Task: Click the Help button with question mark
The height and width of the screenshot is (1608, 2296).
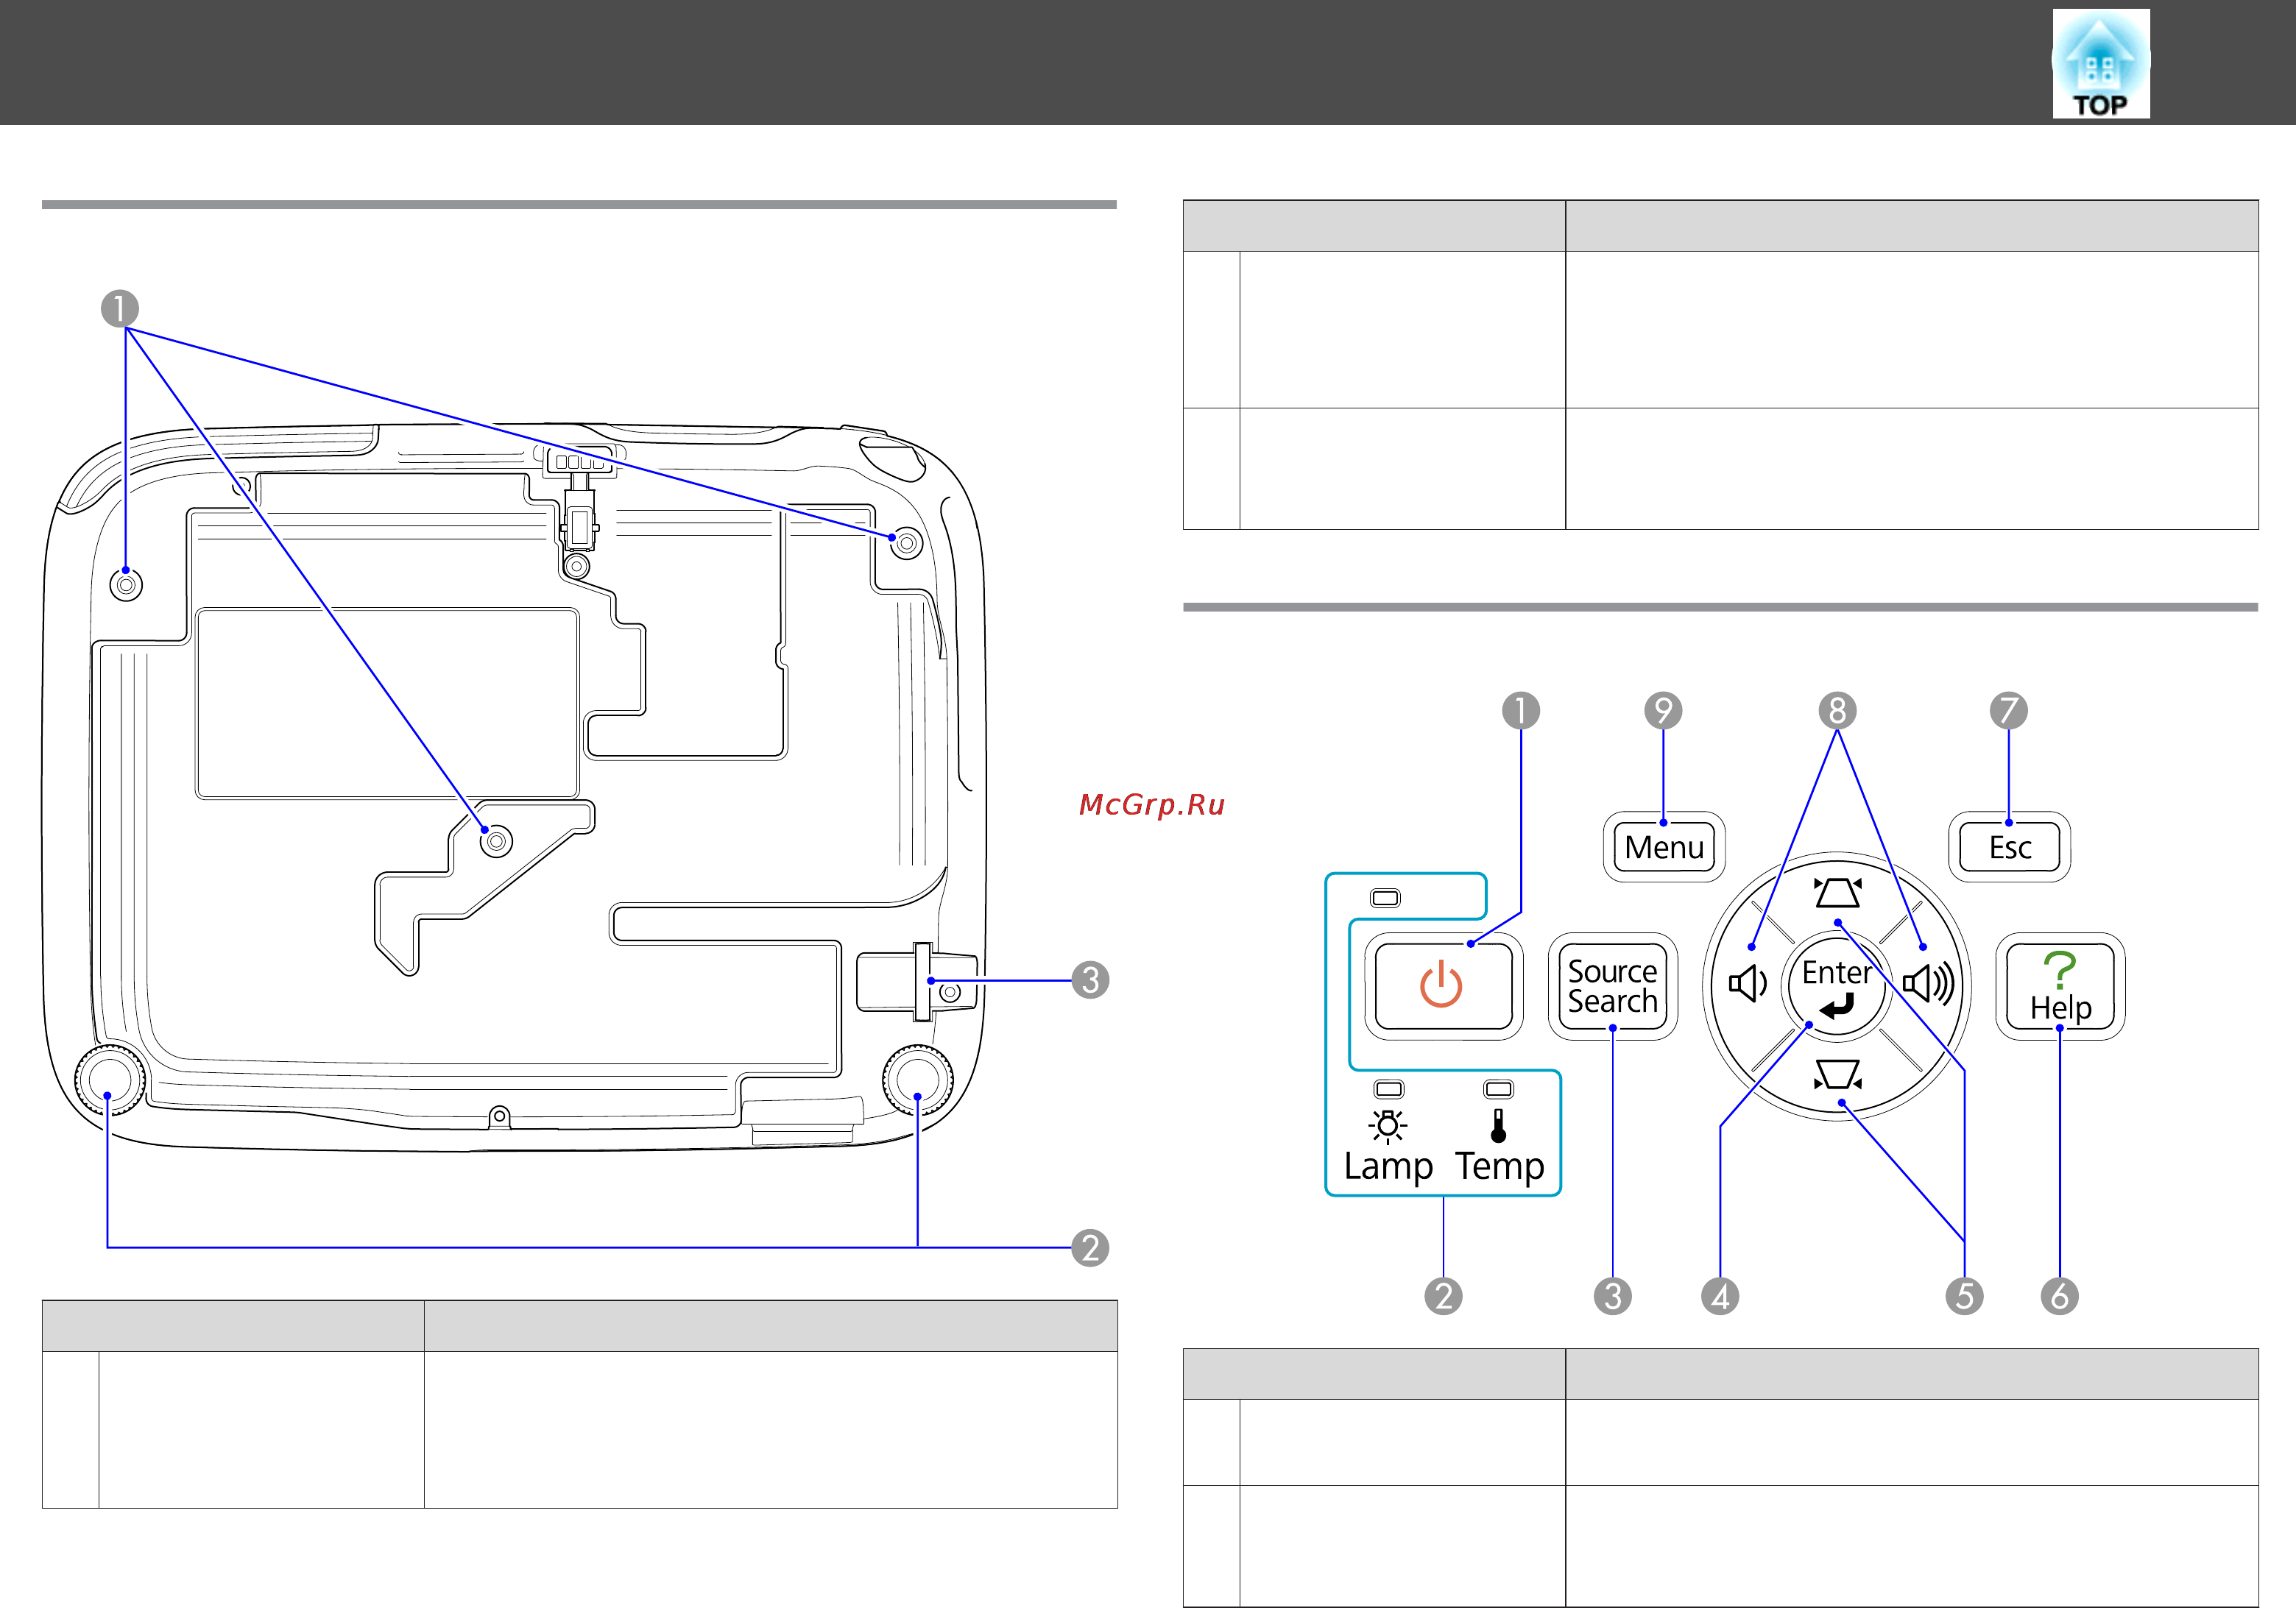Action: tap(2060, 986)
